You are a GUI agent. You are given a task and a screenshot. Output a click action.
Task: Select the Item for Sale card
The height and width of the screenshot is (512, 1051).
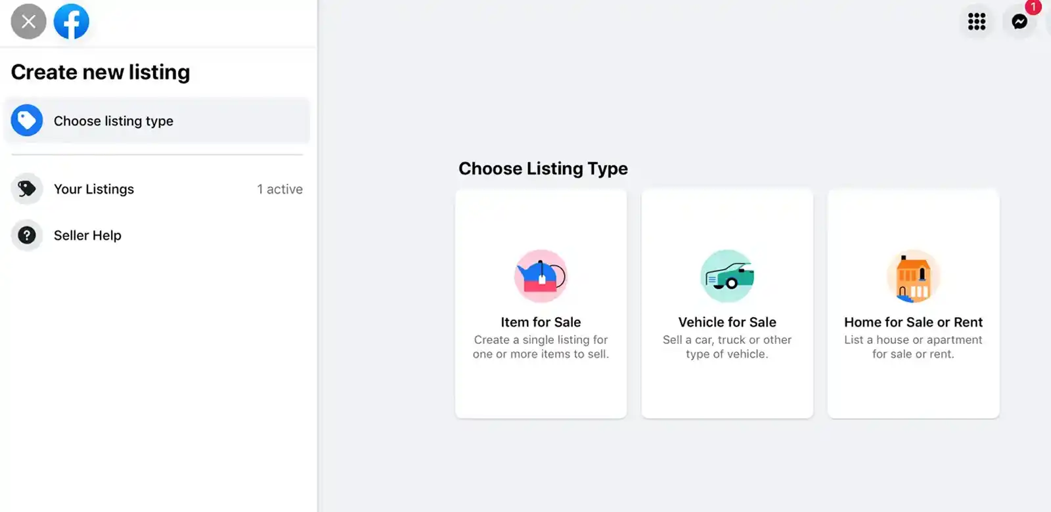click(540, 303)
